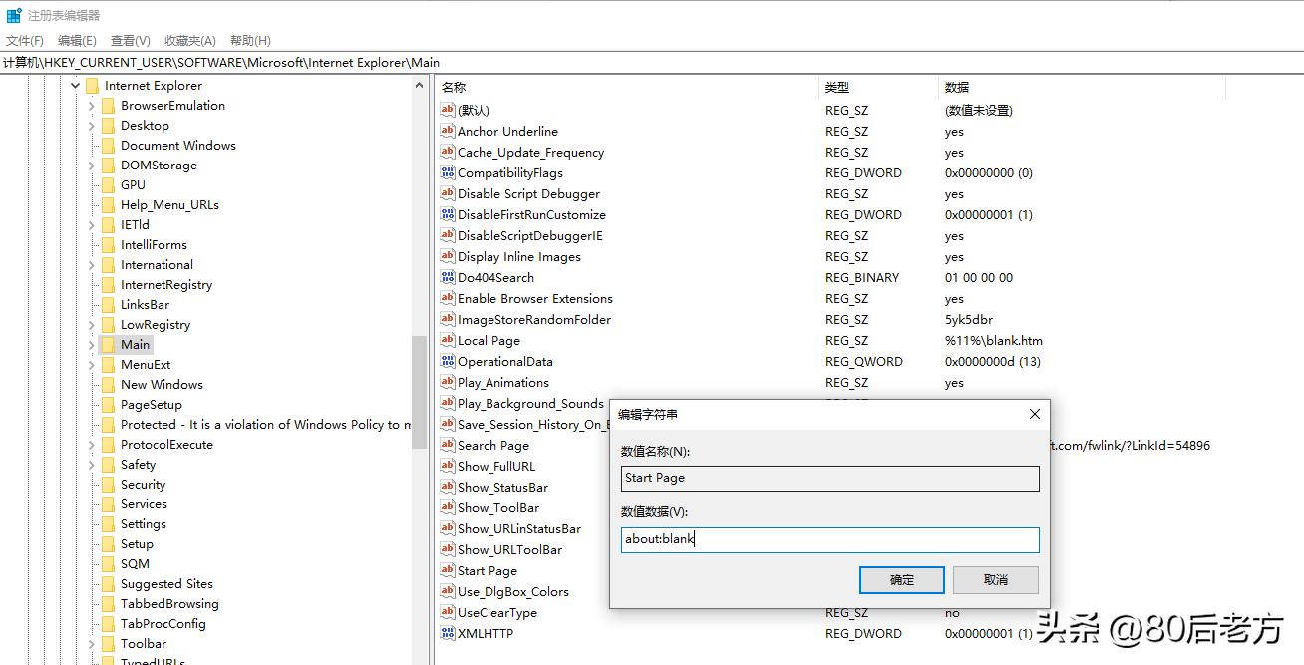Click 确定 to confirm the string edit

(900, 579)
